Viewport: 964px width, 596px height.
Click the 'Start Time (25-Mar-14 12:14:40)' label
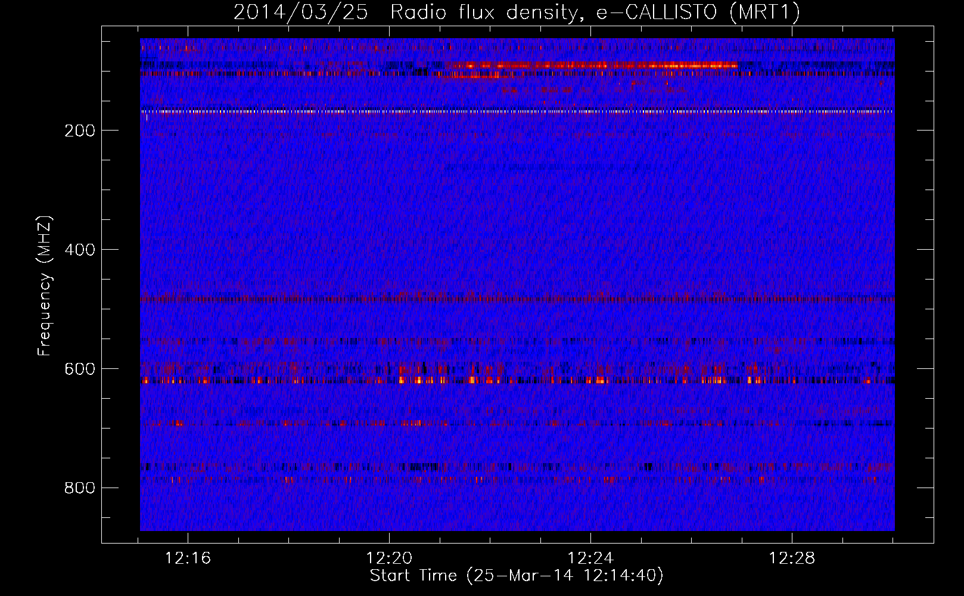[x=517, y=576]
